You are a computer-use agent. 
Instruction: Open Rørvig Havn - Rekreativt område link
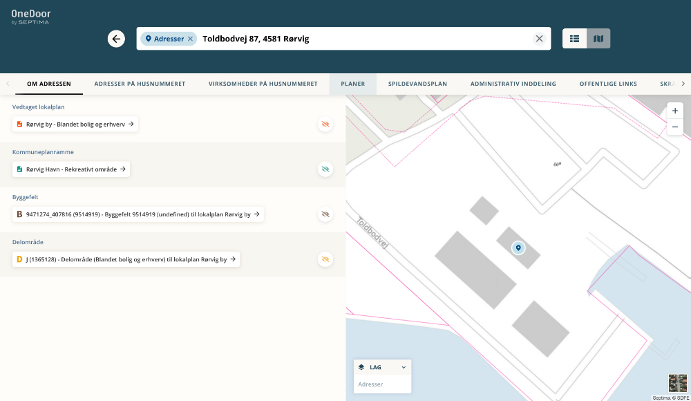71,169
